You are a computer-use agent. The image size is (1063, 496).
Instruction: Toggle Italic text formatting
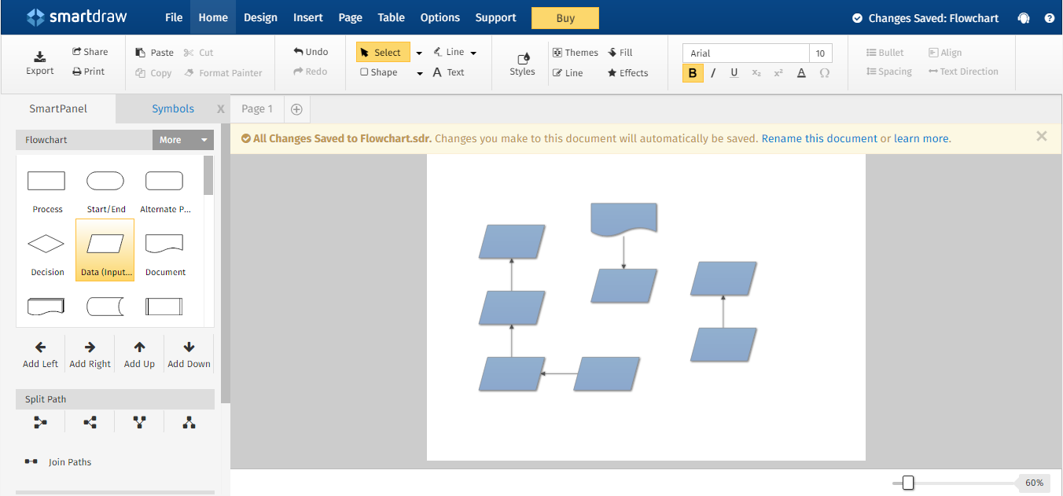click(713, 73)
